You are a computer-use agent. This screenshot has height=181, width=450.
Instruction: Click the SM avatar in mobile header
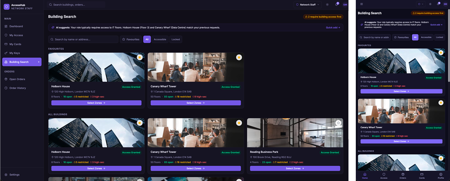[x=445, y=4]
